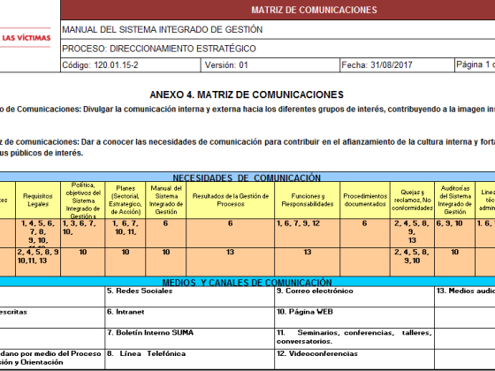Select the '6. Intranet' entry

(x=190, y=317)
